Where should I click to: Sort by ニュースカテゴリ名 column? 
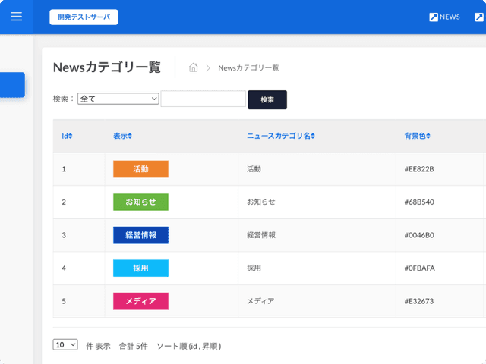tap(281, 136)
